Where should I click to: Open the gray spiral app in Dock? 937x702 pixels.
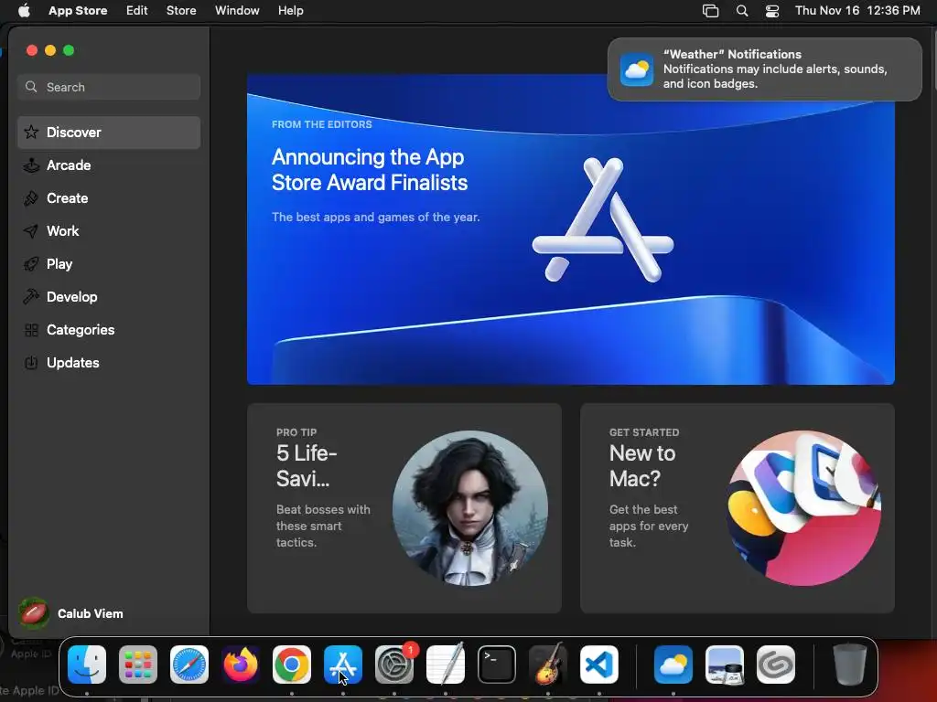[x=776, y=665]
